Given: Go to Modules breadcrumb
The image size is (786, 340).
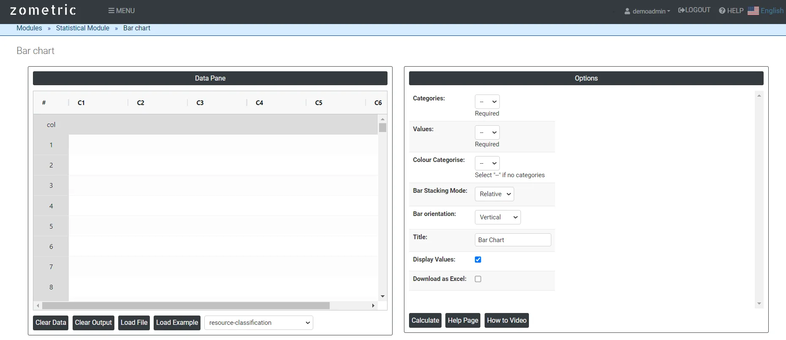Looking at the screenshot, I should pos(29,28).
